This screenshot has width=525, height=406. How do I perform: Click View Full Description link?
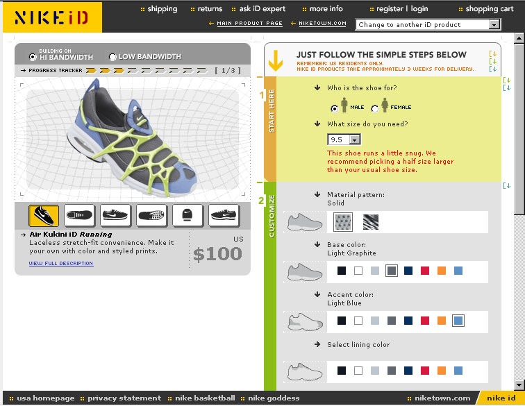[61, 264]
